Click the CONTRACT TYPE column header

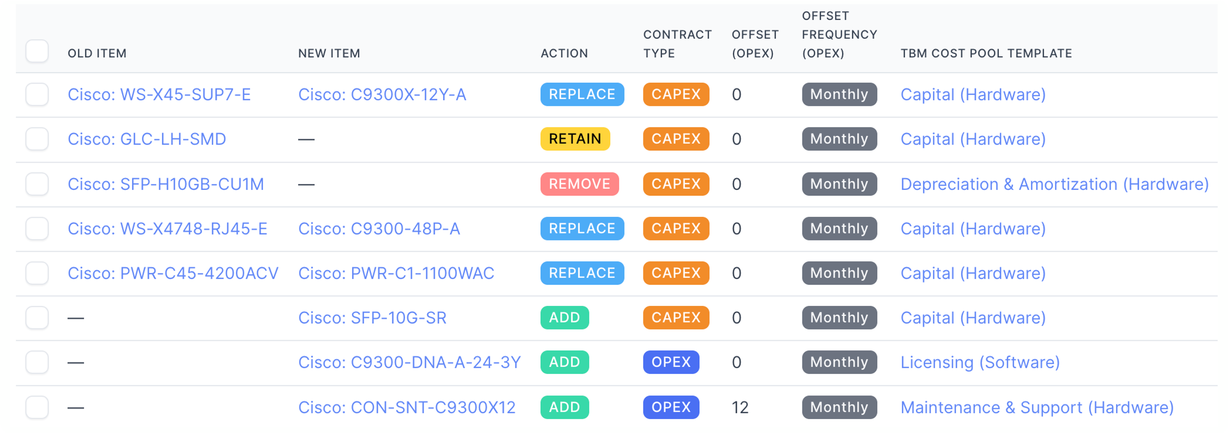coord(677,44)
